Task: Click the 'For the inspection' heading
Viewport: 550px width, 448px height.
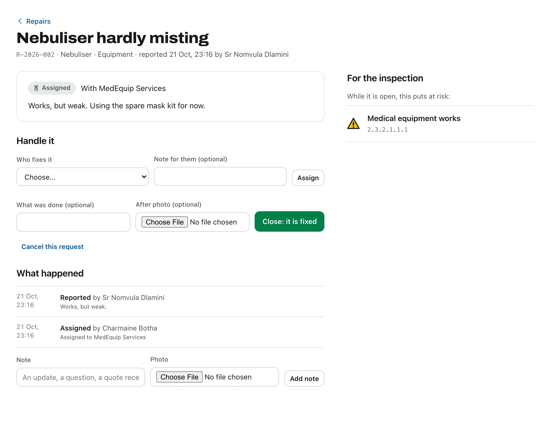Action: [x=385, y=78]
